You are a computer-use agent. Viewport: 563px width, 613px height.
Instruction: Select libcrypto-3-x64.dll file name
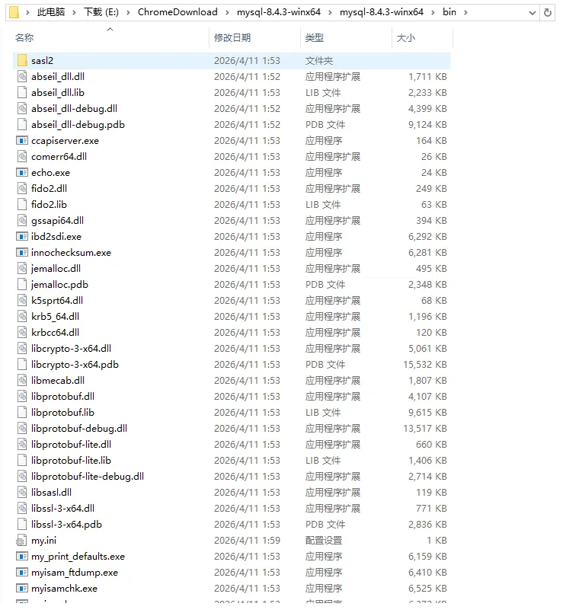click(71, 349)
